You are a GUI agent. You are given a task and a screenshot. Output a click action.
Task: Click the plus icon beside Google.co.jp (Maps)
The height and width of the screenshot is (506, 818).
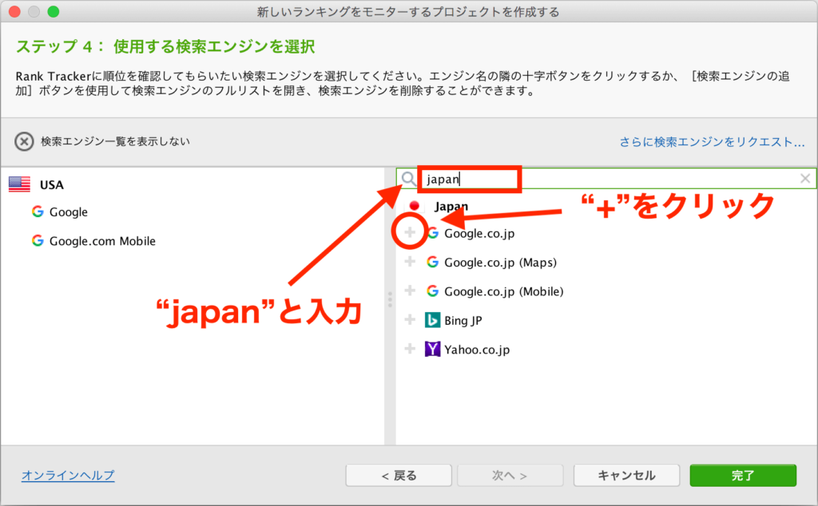pyautogui.click(x=410, y=261)
